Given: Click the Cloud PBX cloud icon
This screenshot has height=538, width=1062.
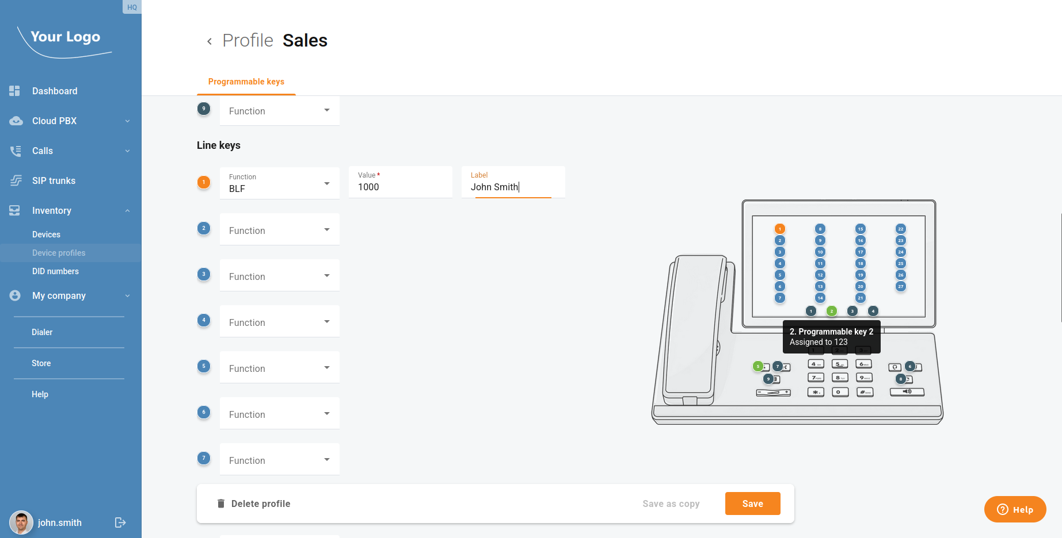Looking at the screenshot, I should point(16,121).
